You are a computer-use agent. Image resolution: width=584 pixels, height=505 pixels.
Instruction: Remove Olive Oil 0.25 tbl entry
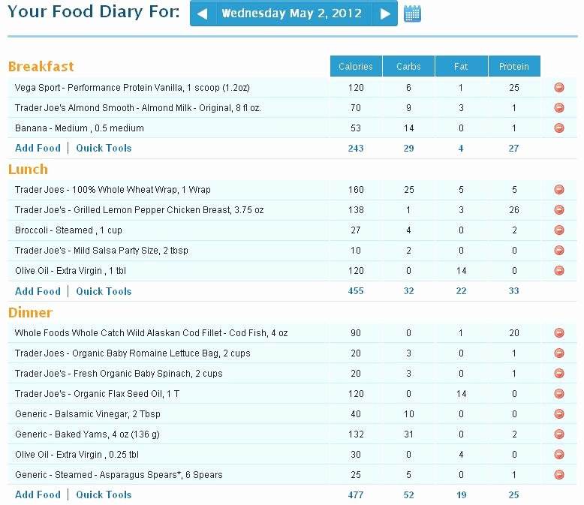tap(559, 455)
